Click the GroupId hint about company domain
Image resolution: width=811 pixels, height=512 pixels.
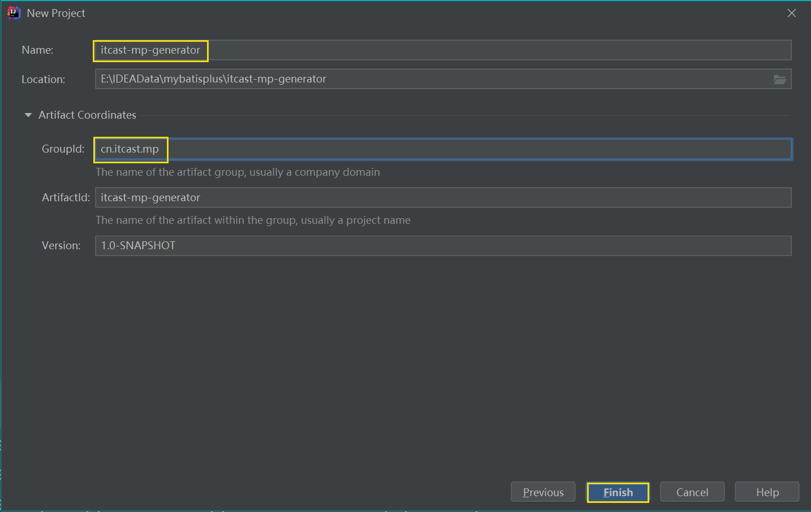pyautogui.click(x=238, y=172)
